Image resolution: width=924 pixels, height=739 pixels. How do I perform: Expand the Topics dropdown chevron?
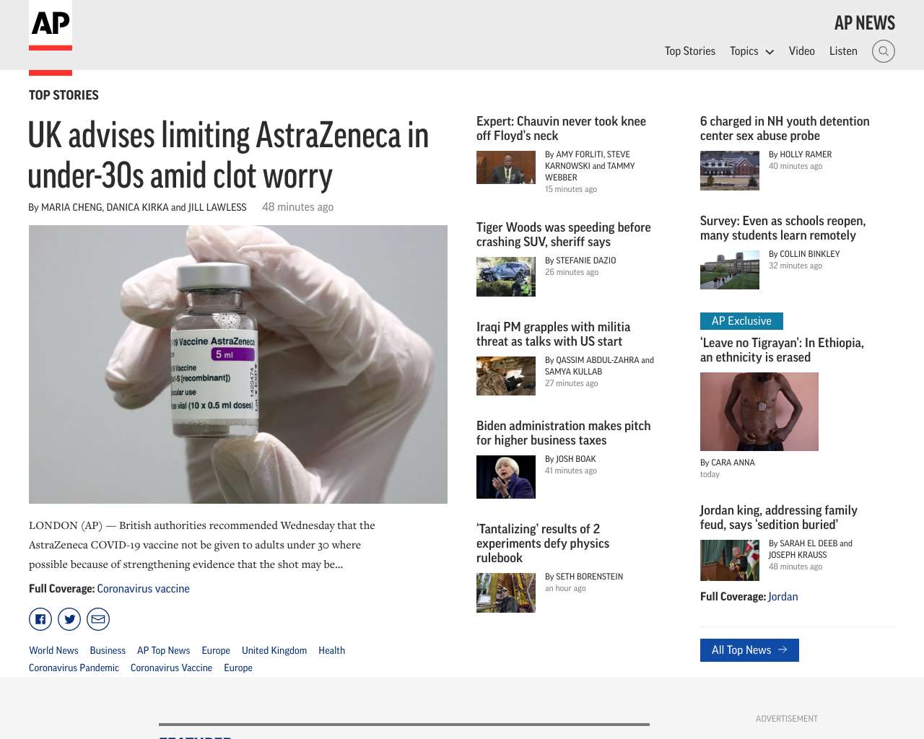(770, 52)
